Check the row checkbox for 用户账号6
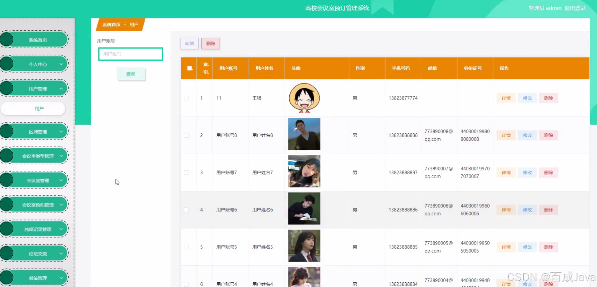597x287 pixels. pos(186,210)
